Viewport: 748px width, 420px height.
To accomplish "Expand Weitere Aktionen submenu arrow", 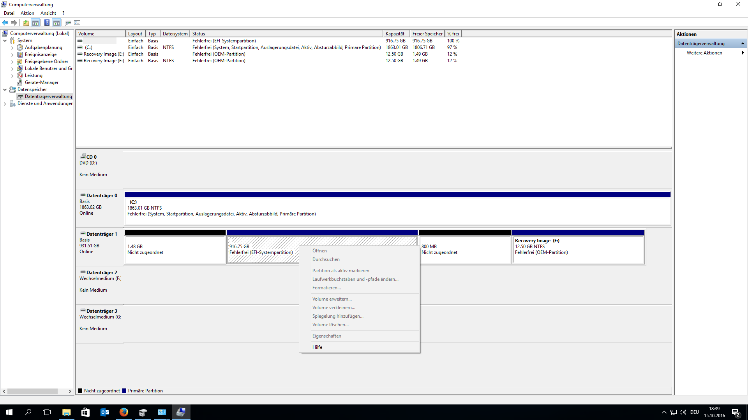I will (x=743, y=53).
